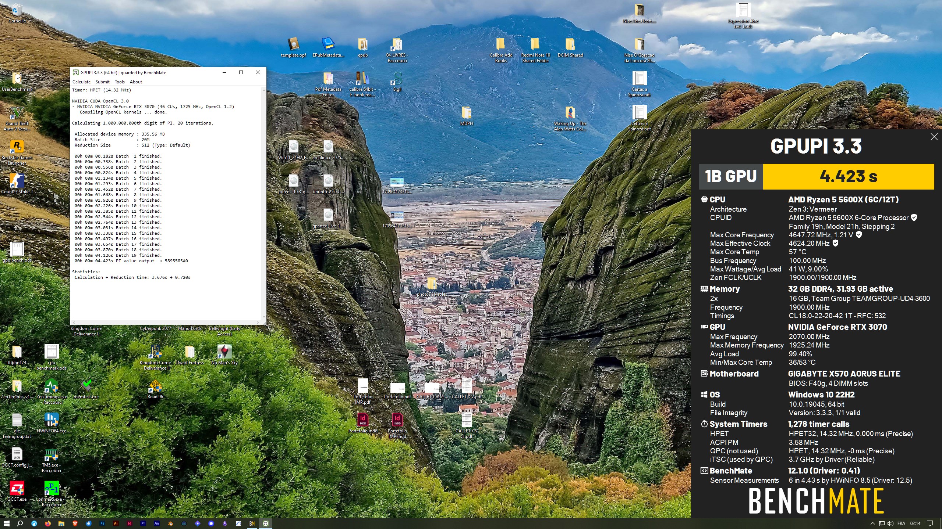The image size is (942, 529).
Task: Select the prime95.exe shortcut
Action: 52,494
